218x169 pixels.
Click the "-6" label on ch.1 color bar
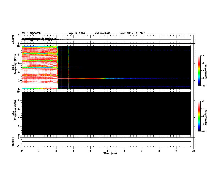[x=203, y=56]
